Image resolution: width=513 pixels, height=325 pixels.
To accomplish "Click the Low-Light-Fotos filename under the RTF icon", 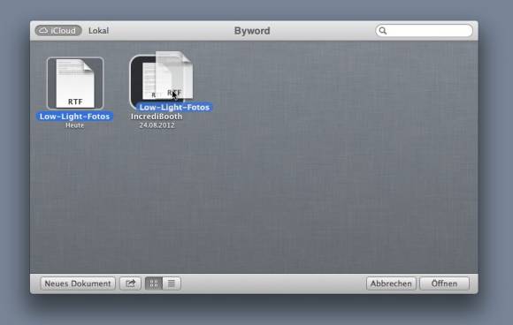I will [x=74, y=117].
